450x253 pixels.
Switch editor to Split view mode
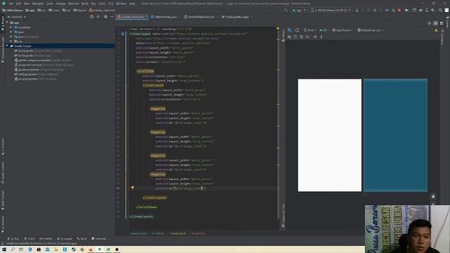tap(435, 23)
